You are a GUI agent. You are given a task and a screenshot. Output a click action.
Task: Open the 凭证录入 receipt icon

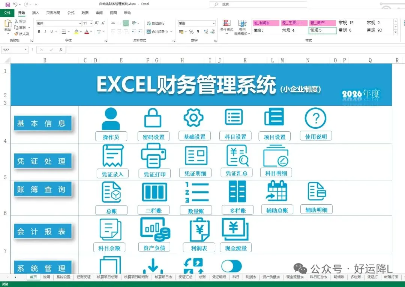pyautogui.click(x=113, y=155)
